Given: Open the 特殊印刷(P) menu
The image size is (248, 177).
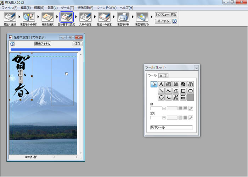Looking at the screenshot, I should [x=85, y=7].
